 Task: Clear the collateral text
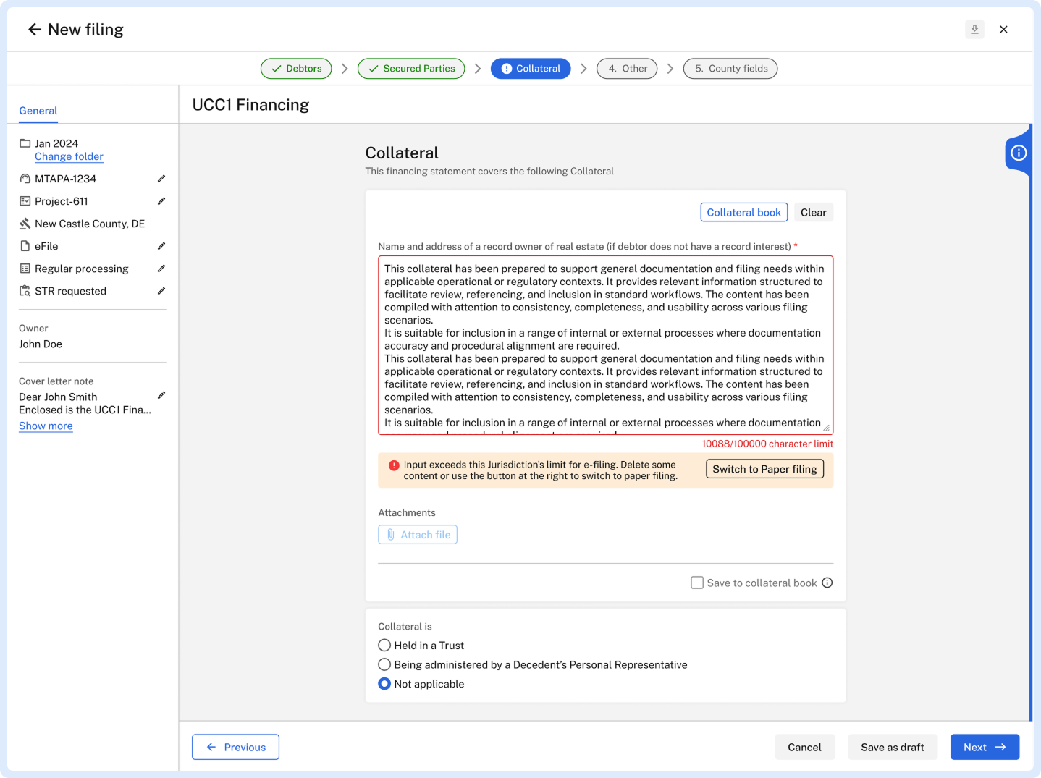(814, 213)
